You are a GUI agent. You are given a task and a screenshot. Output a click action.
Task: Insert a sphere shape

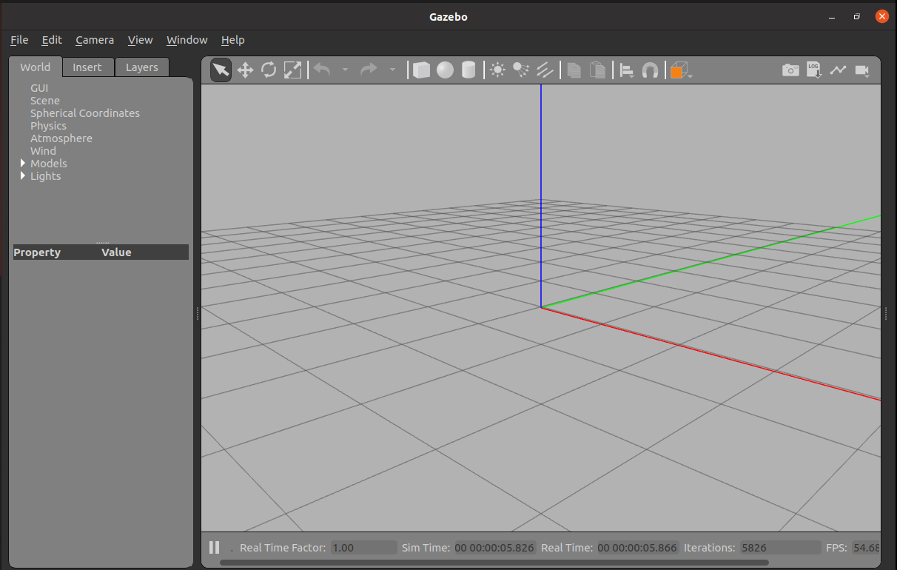point(445,70)
